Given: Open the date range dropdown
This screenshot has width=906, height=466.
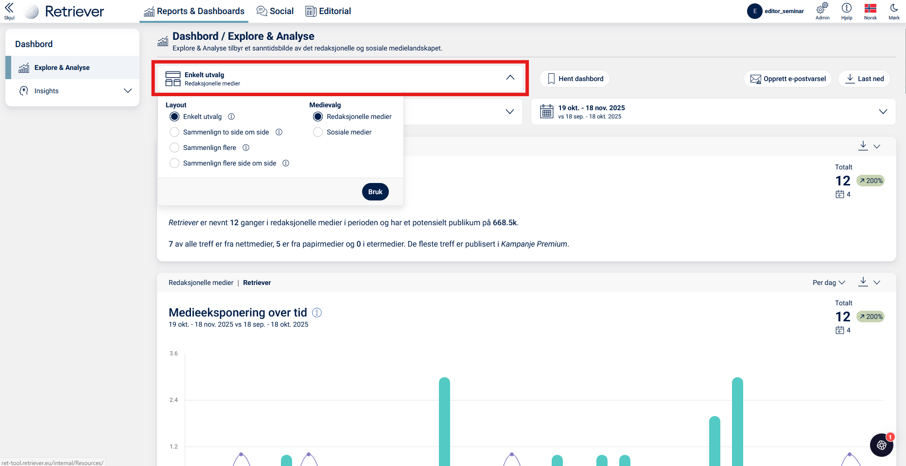Looking at the screenshot, I should click(x=713, y=112).
